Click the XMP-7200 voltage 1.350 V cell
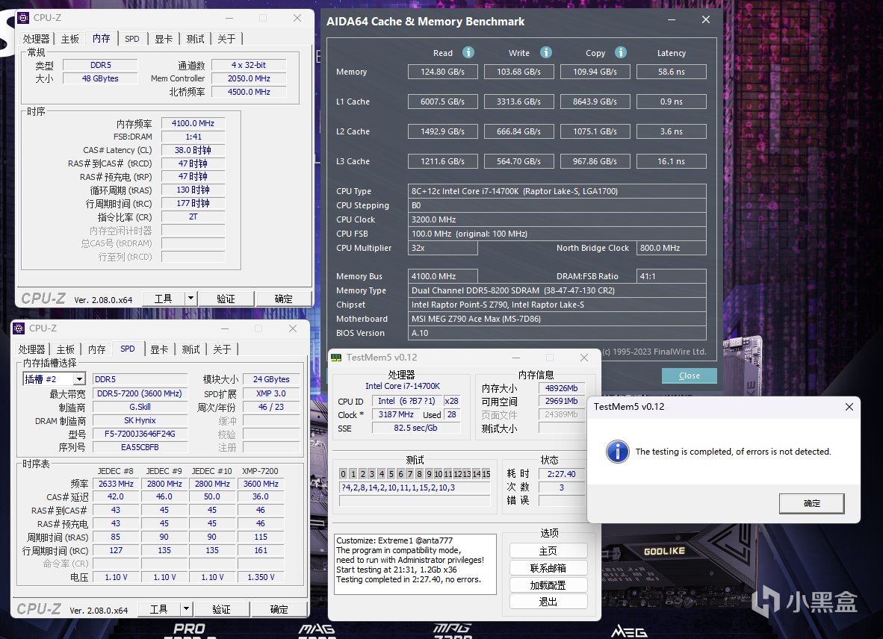Image resolution: width=883 pixels, height=639 pixels. pos(261,577)
